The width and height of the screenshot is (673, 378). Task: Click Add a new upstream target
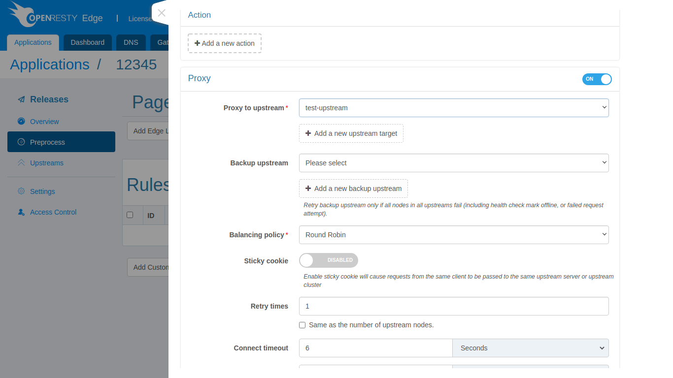(351, 133)
